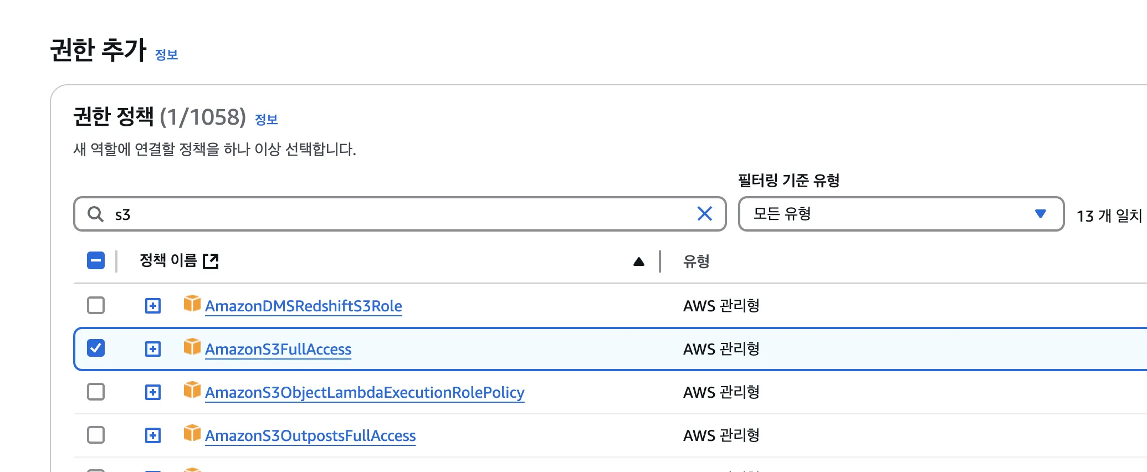Expand AmazonS3ObjectLambdaExecutionRolePolicy details
Screen dimensions: 1147x472
[153, 392]
